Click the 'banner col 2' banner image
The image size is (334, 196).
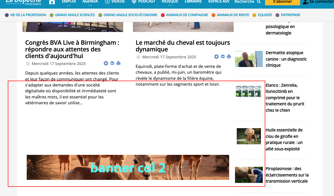[128, 167]
